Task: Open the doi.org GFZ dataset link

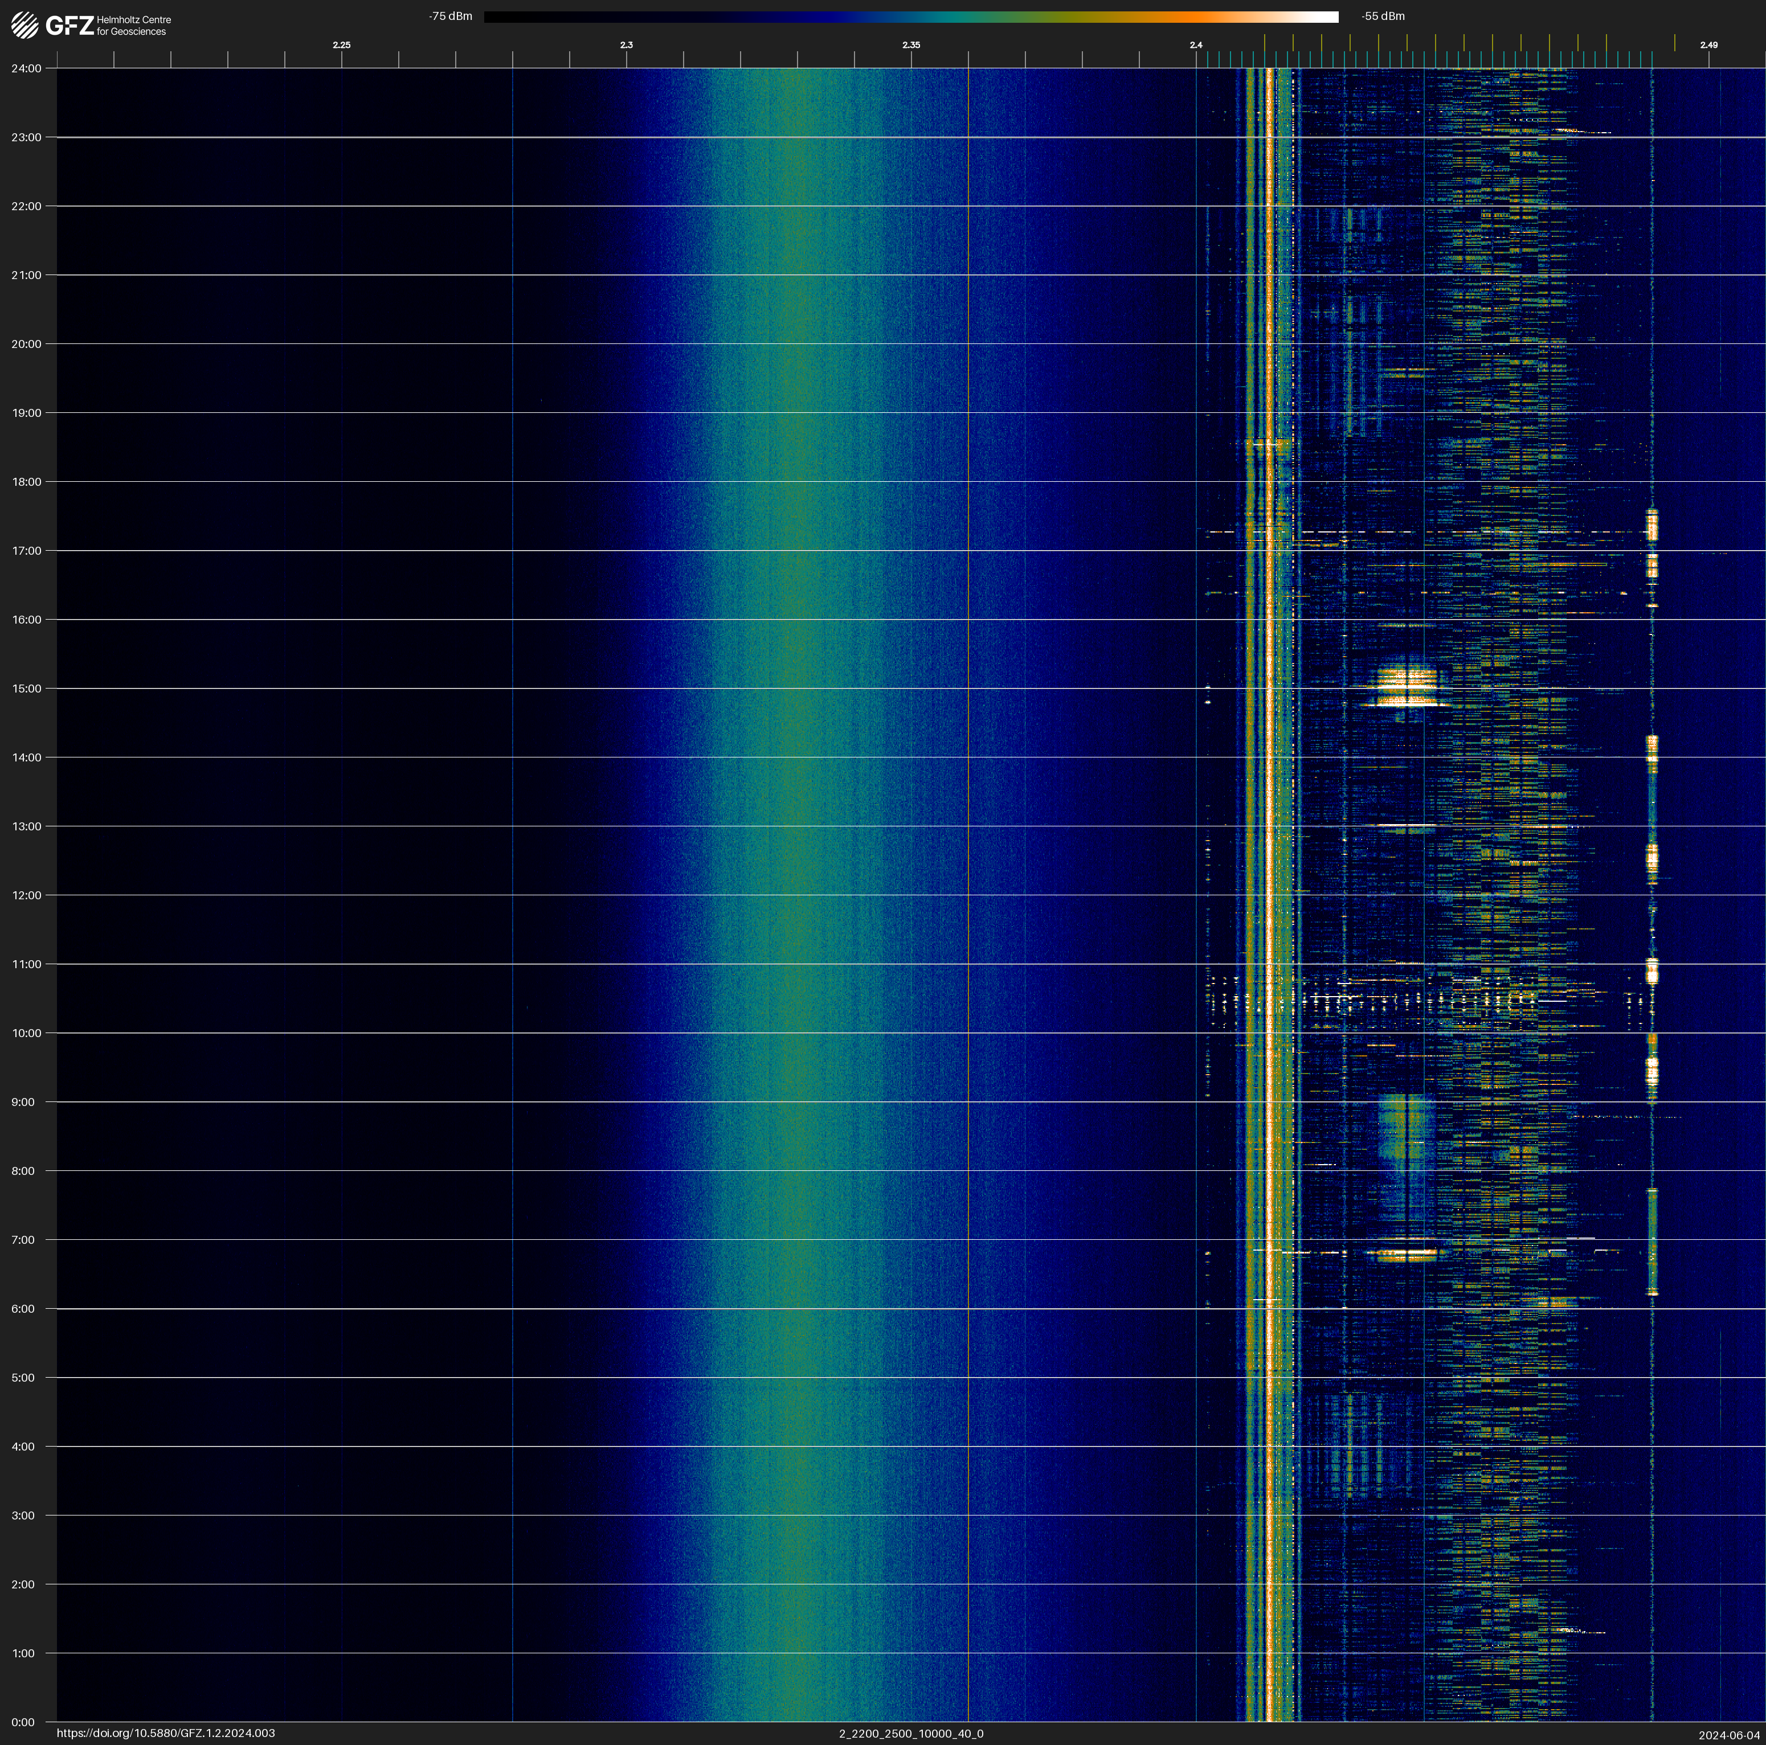Action: click(165, 1733)
